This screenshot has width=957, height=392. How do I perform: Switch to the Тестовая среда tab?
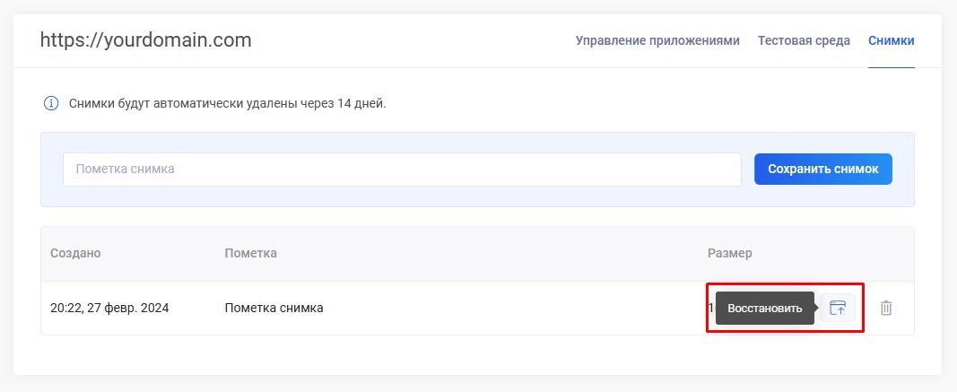[x=804, y=40]
